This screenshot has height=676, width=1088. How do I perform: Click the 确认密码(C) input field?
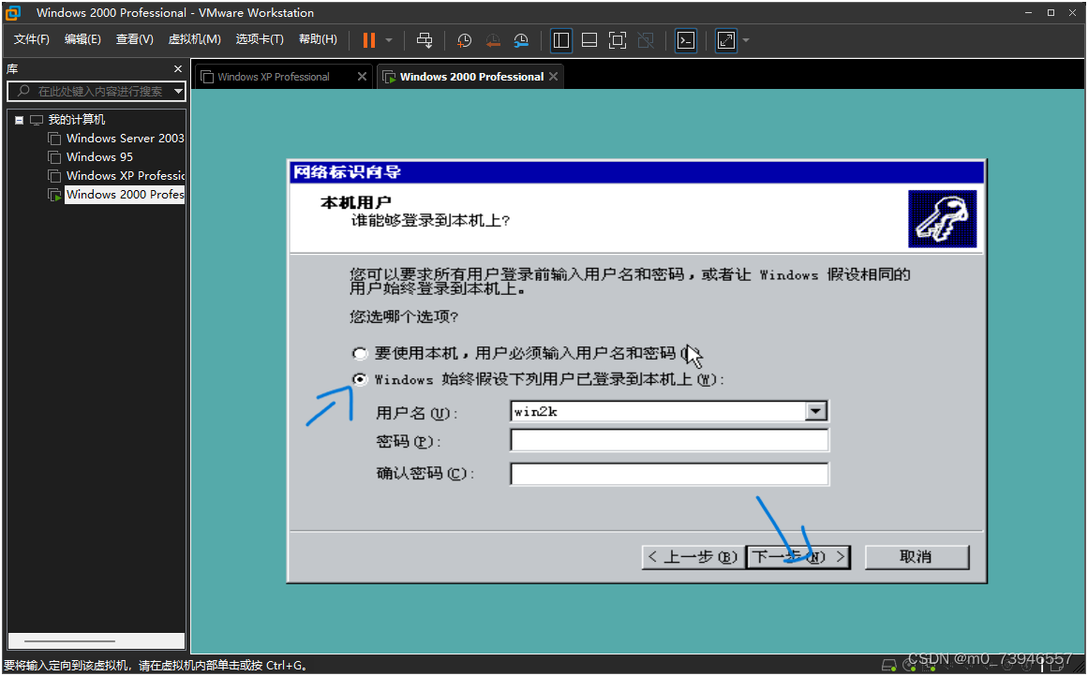[x=669, y=474]
